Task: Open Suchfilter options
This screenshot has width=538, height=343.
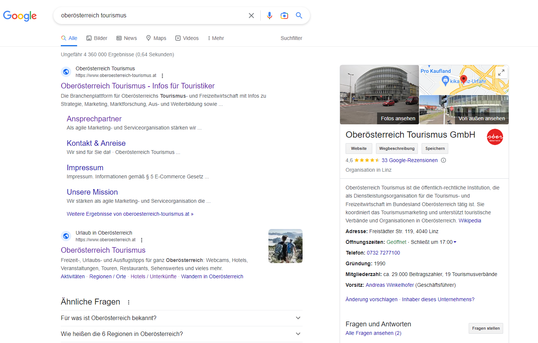Action: point(291,38)
